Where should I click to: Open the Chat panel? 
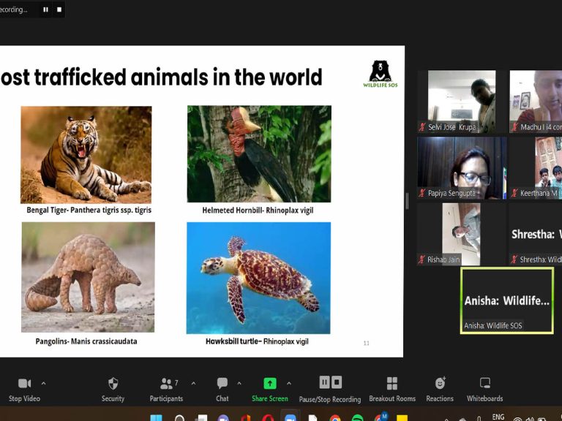click(x=222, y=384)
